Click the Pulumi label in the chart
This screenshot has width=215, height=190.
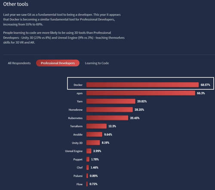point(78,176)
